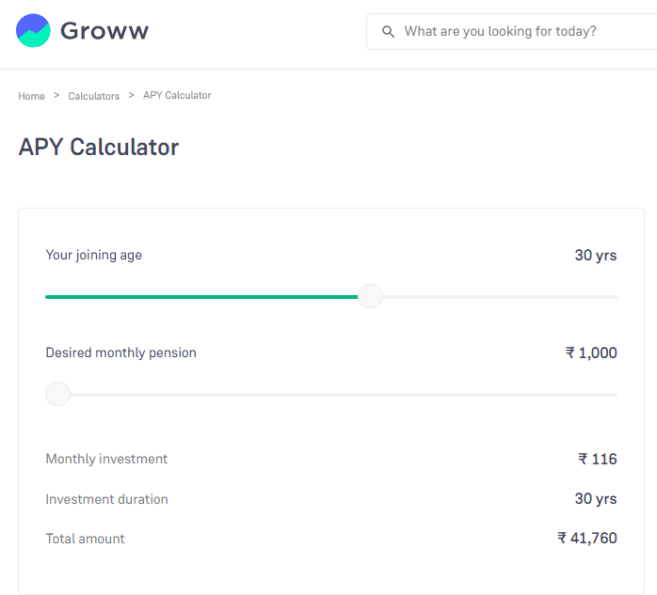The width and height of the screenshot is (657, 595).
Task: Click the 'Your joining age' label
Action: (94, 255)
